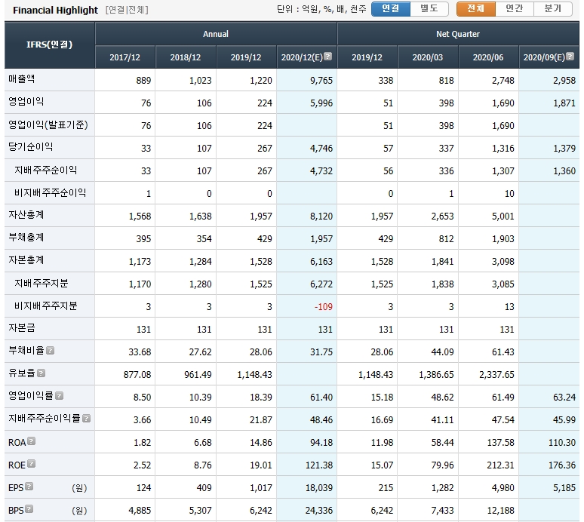Click the IFRS(연결) header cell
This screenshot has height=522, width=584.
coord(50,45)
